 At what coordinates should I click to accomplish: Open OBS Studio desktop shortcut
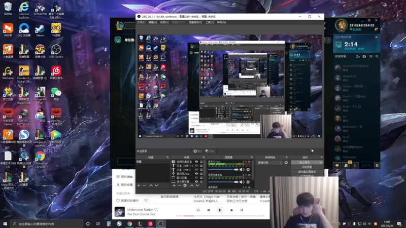point(56,52)
